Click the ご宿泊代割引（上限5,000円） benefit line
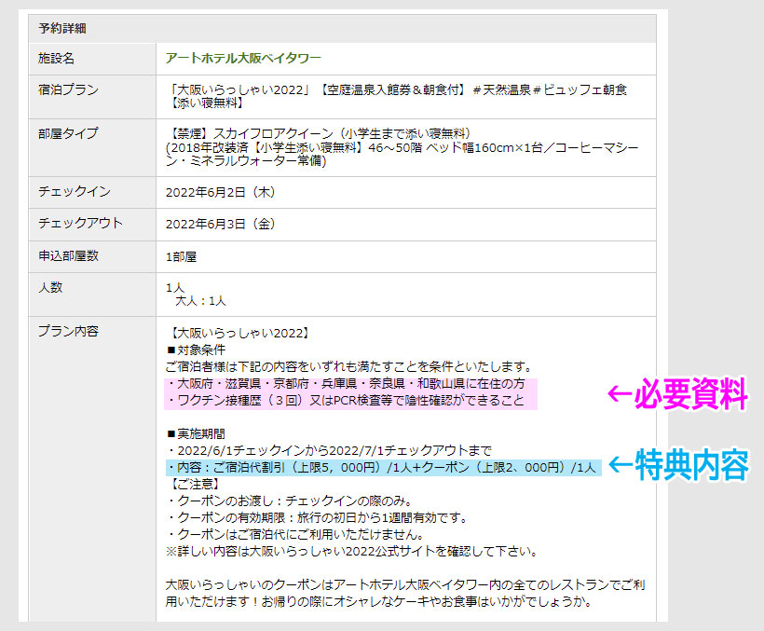This screenshot has height=631, width=764. tap(381, 467)
